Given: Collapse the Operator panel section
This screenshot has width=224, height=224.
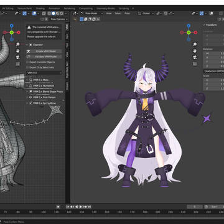Looking at the screenshot, I should coord(27,45).
